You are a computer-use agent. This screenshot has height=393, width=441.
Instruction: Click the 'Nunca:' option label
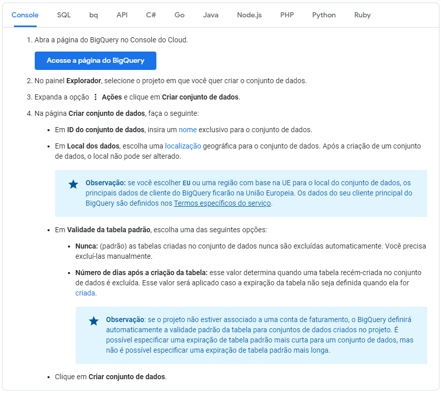87,247
